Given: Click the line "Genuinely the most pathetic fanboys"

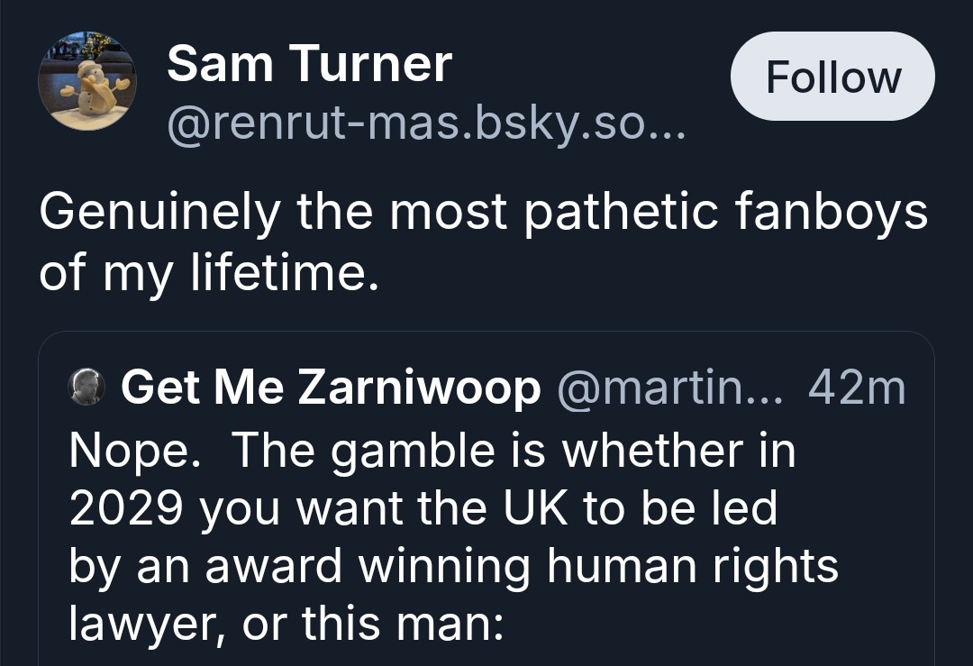Looking at the screenshot, I should click(x=483, y=213).
